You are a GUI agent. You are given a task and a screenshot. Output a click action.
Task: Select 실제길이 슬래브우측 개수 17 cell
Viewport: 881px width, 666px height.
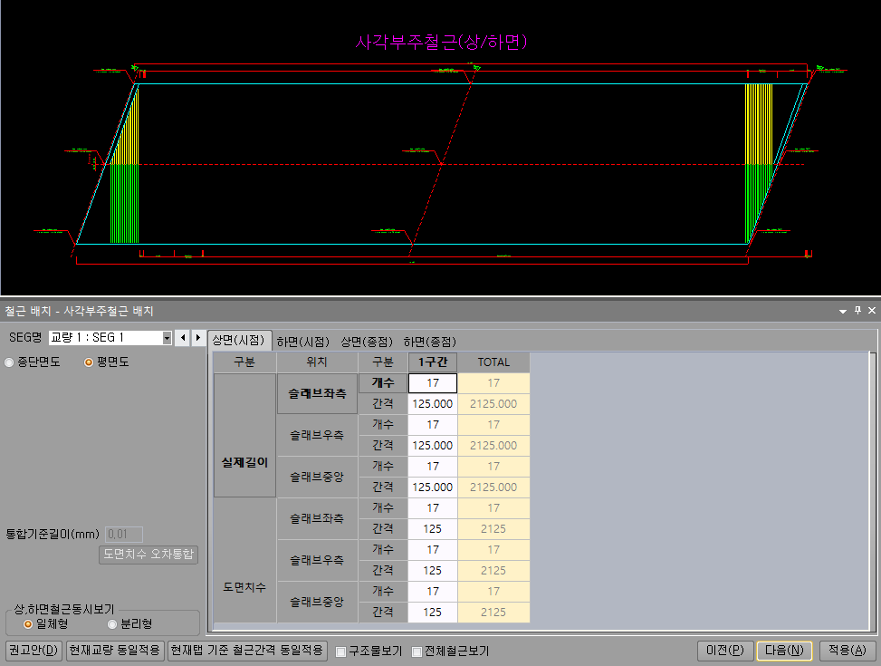[x=433, y=425]
